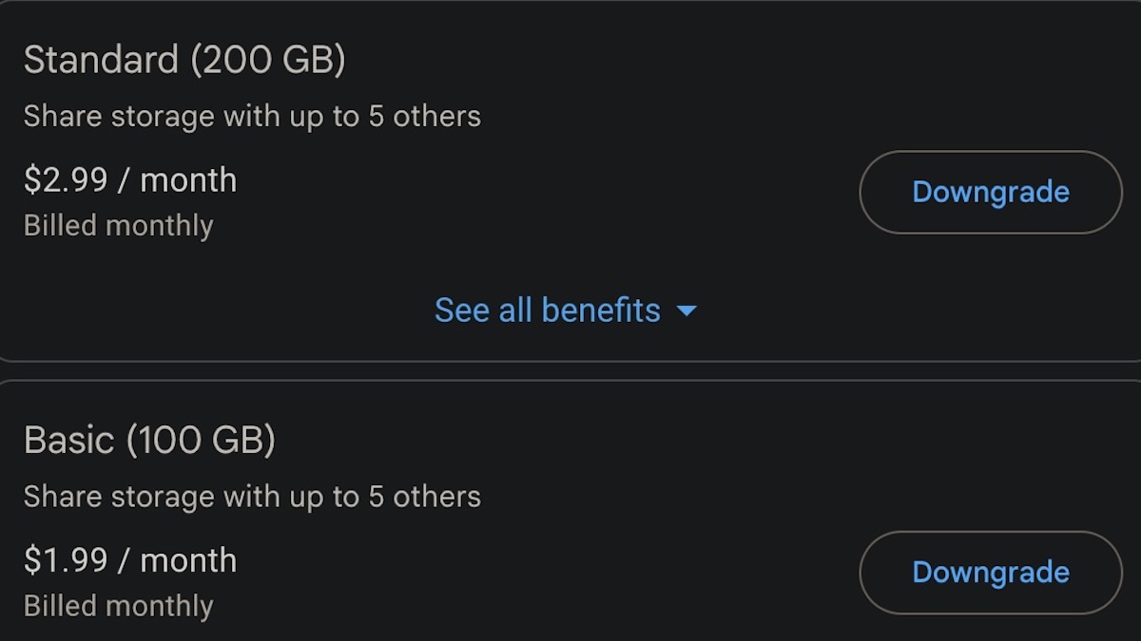The height and width of the screenshot is (641, 1141).
Task: Click the gap between the two plan cards
Action: tap(570, 371)
